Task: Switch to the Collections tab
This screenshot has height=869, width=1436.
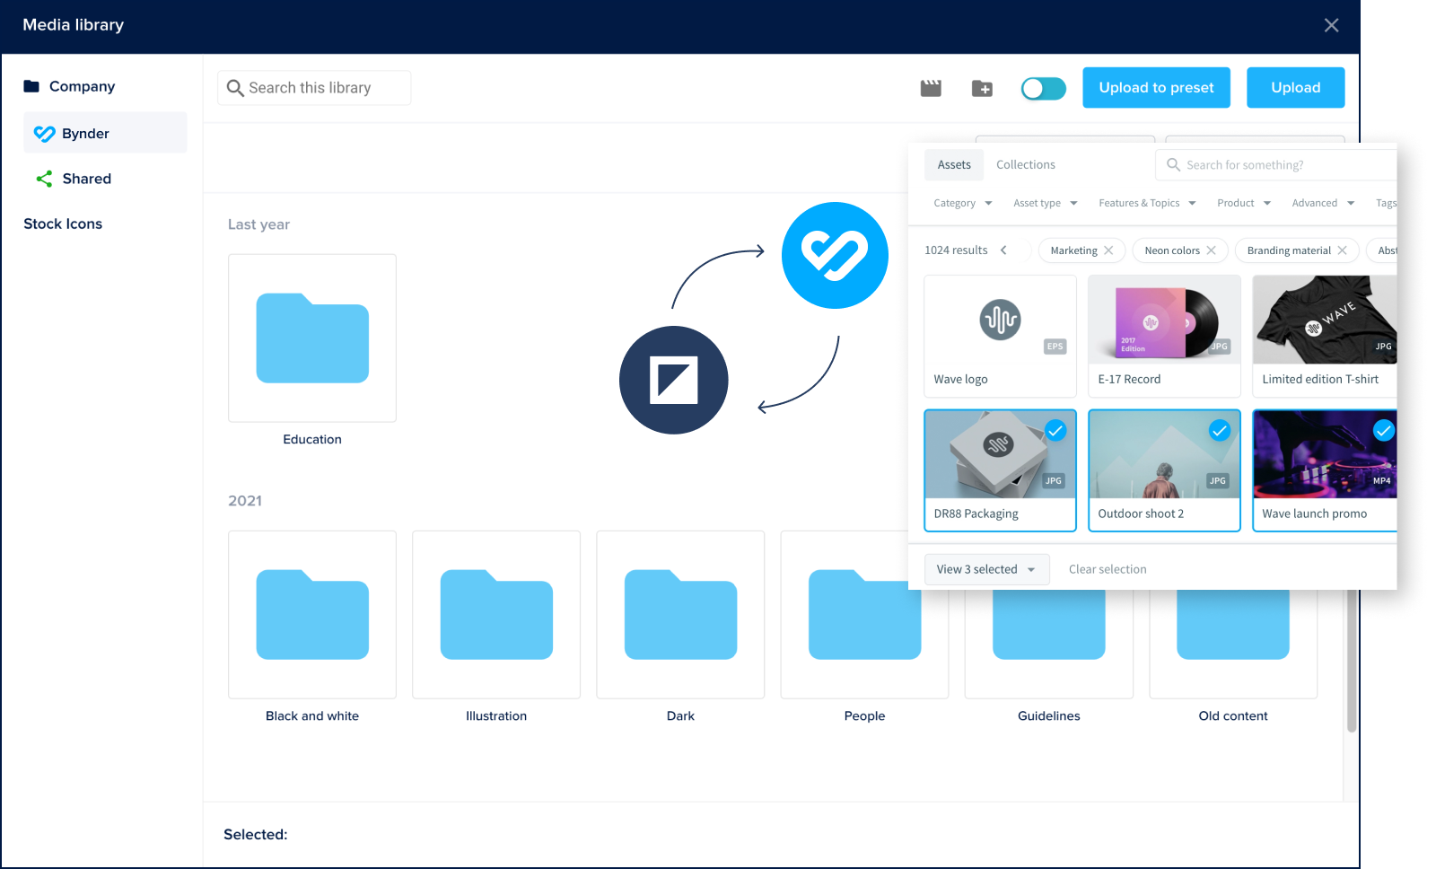Action: tap(1025, 165)
